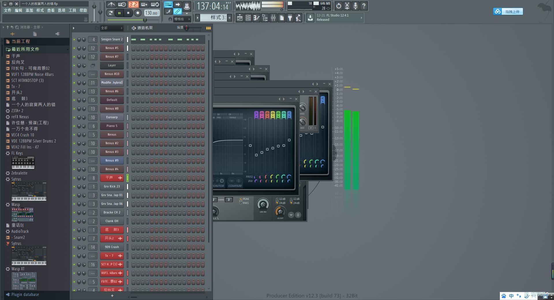
Task: Adjust the 摇摆 swing slider
Action: pos(187,28)
